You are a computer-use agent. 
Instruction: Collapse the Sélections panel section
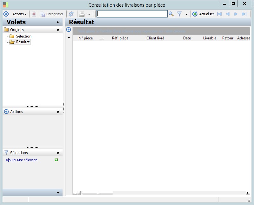[58, 153]
